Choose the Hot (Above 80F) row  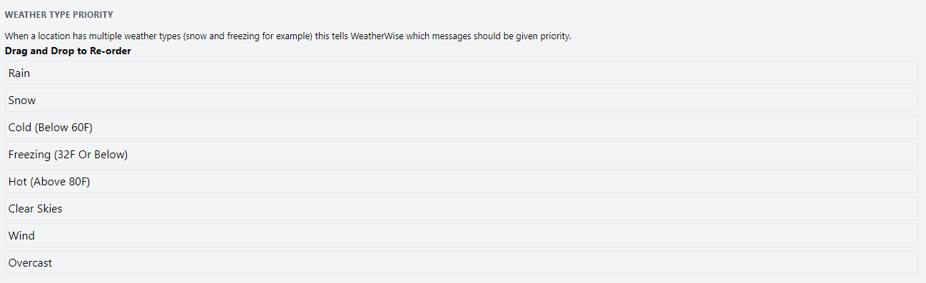461,181
